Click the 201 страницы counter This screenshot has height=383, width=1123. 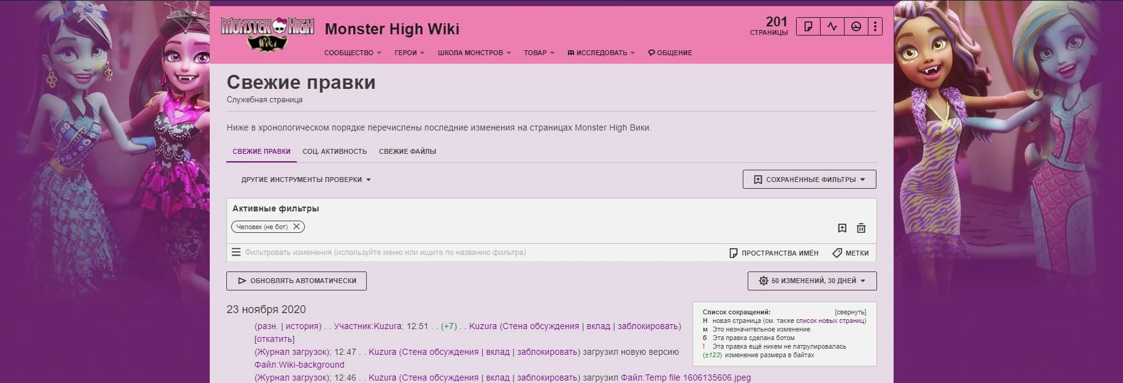(x=769, y=26)
